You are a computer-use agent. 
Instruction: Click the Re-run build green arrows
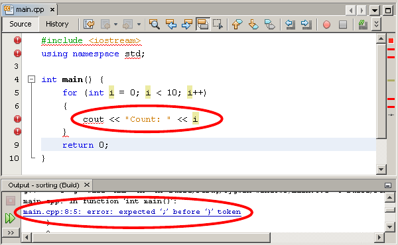tap(10, 218)
